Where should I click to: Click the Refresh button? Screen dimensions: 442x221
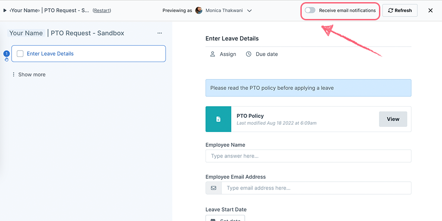[400, 10]
